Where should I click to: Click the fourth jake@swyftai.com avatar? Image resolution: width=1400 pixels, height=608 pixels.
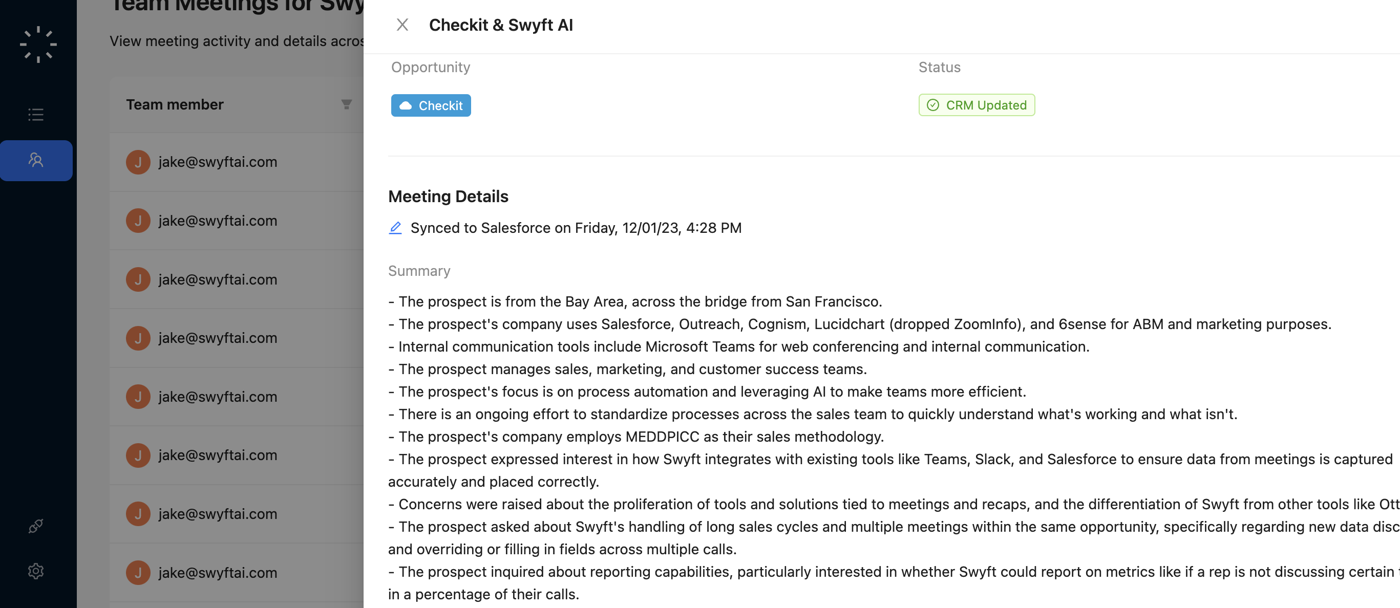[x=138, y=338]
